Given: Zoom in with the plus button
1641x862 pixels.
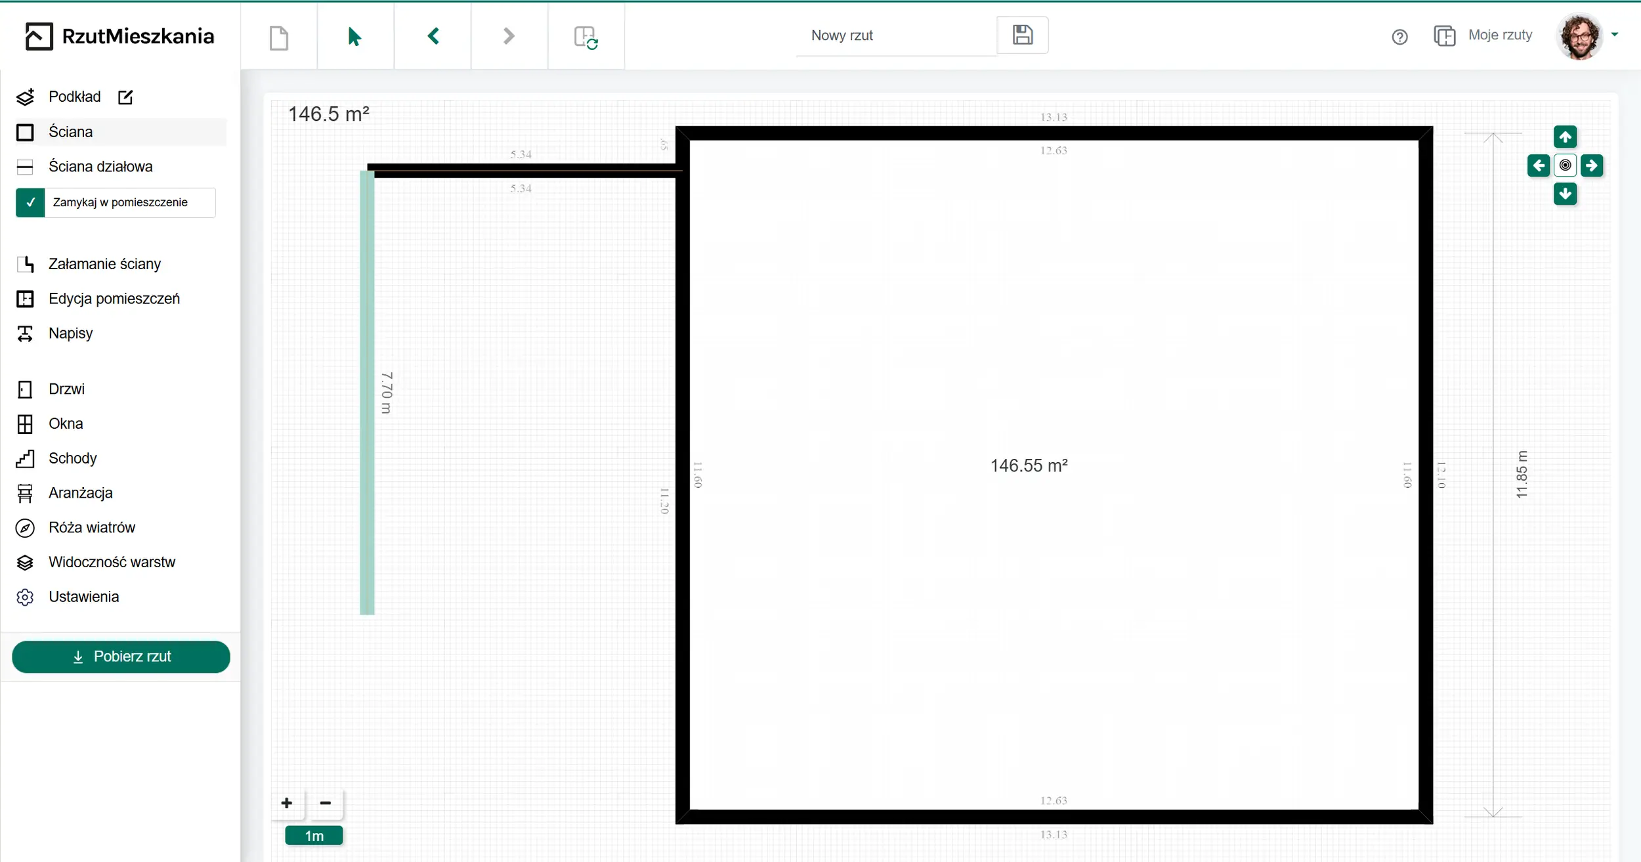Looking at the screenshot, I should [x=287, y=803].
